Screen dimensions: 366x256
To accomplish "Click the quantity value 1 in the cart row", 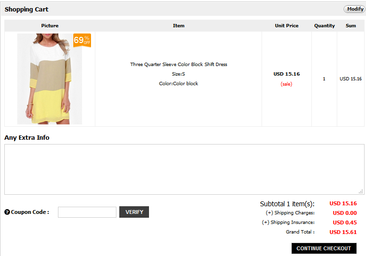I will (324, 79).
